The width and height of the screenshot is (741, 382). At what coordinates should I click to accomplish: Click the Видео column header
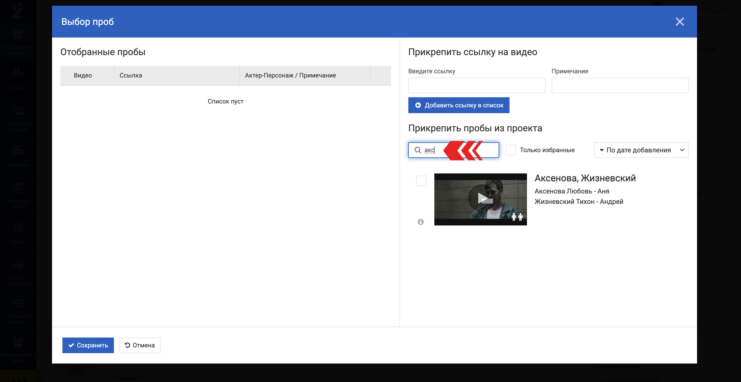click(x=83, y=75)
